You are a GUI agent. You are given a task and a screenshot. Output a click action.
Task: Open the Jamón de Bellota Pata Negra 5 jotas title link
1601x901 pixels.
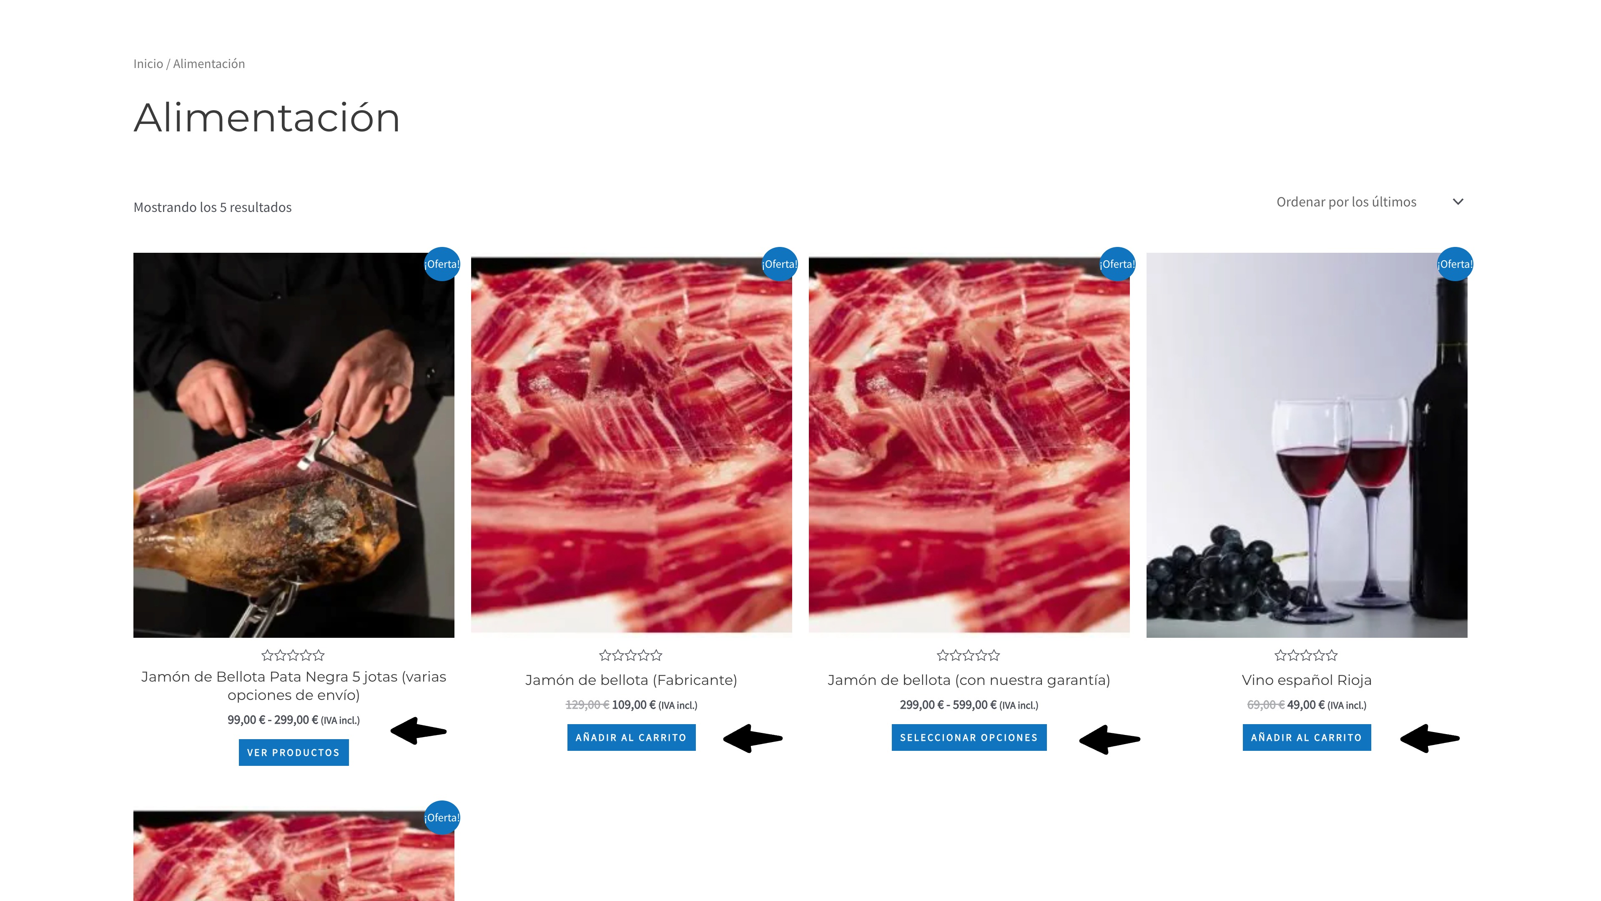click(x=294, y=686)
